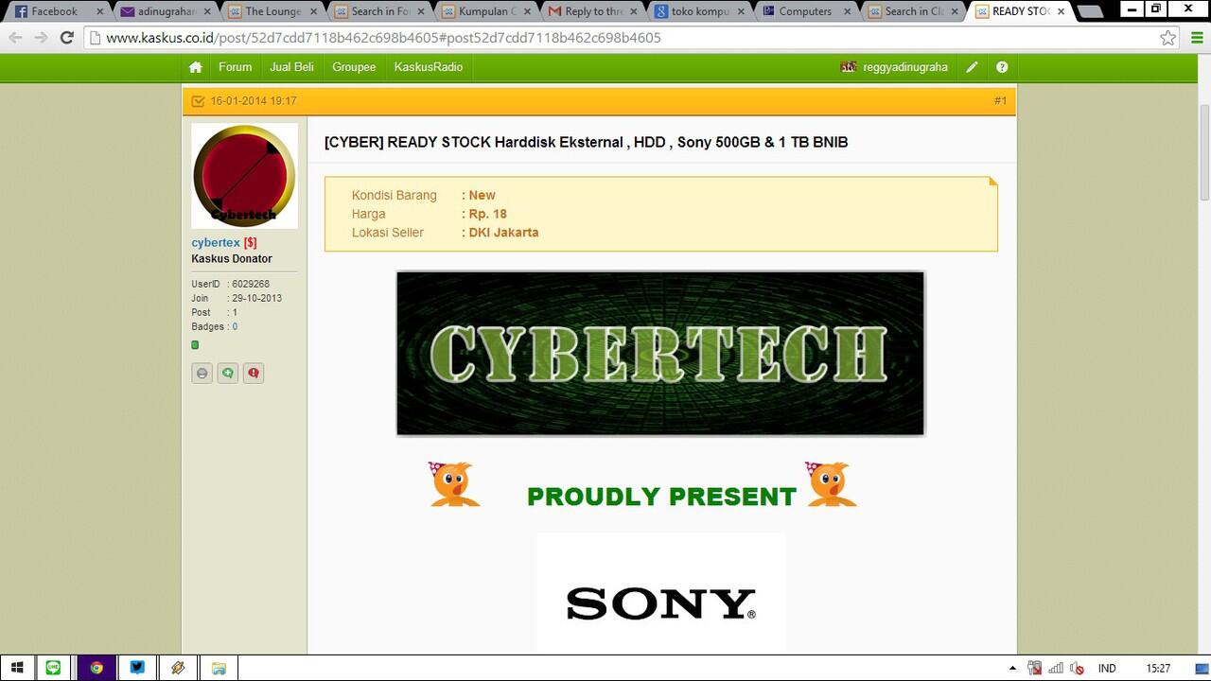Click the grey minus reputation button
This screenshot has height=681, width=1211.
202,374
